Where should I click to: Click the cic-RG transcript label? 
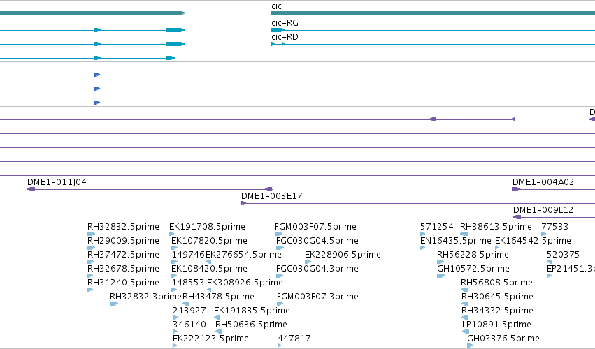[285, 23]
